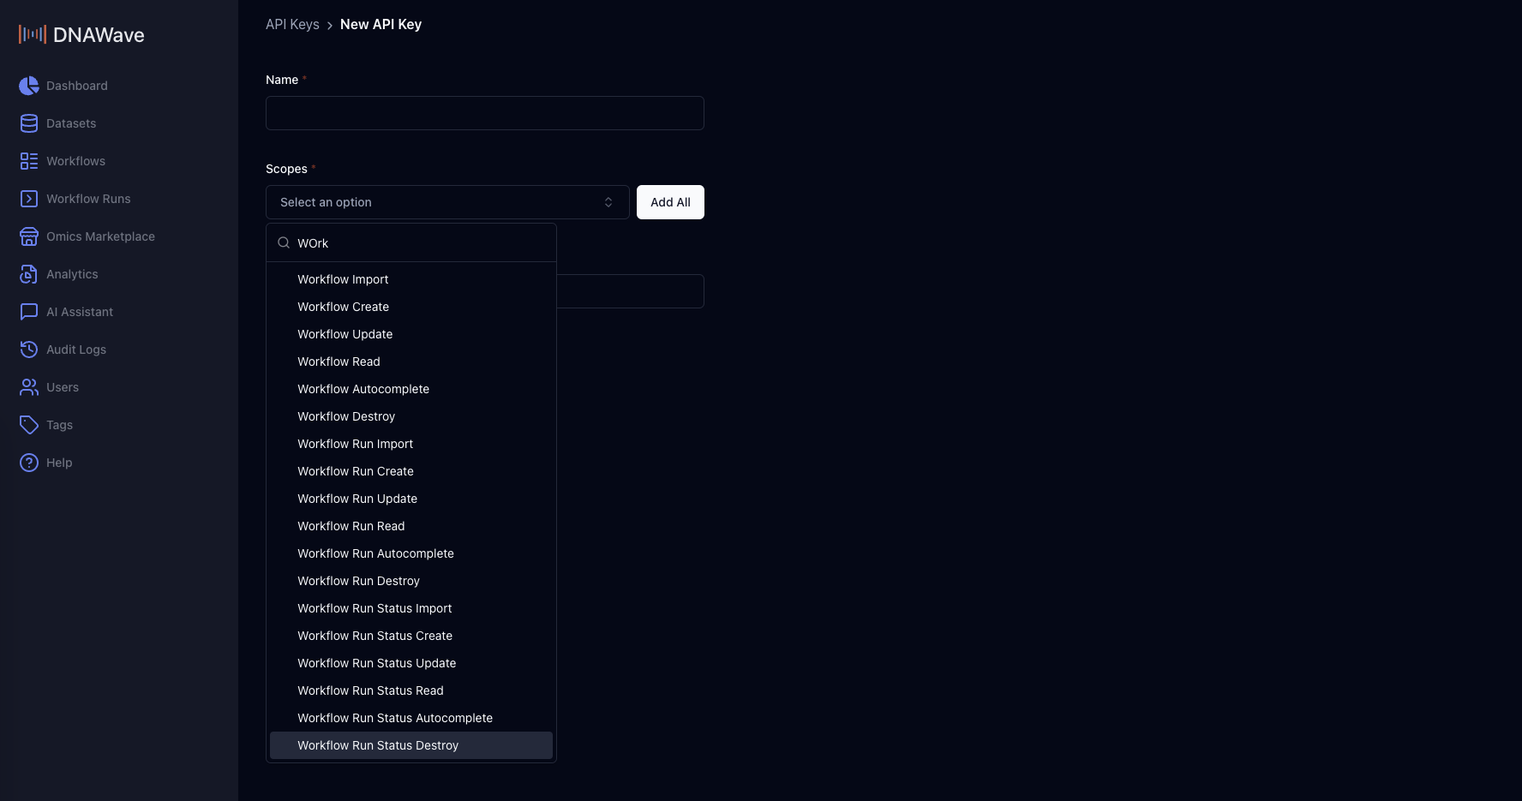Click the Workflows icon

28,160
